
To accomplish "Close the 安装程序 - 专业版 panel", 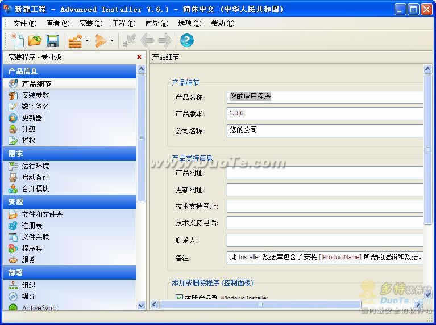I will [139, 57].
